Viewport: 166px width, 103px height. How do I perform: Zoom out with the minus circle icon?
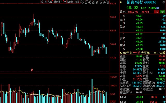pyautogui.click(x=108, y=3)
